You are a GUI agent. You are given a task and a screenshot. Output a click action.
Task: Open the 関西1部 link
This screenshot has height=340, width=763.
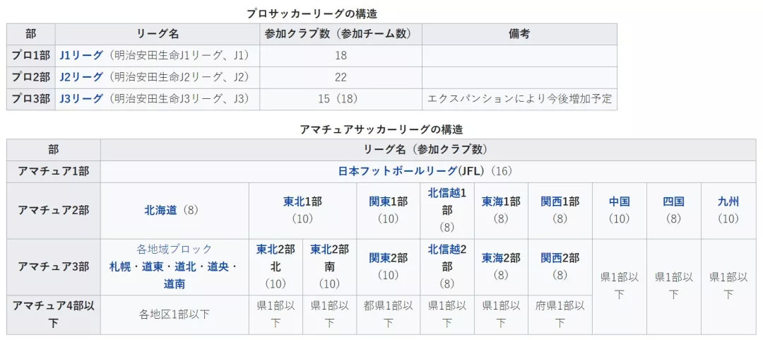560,202
